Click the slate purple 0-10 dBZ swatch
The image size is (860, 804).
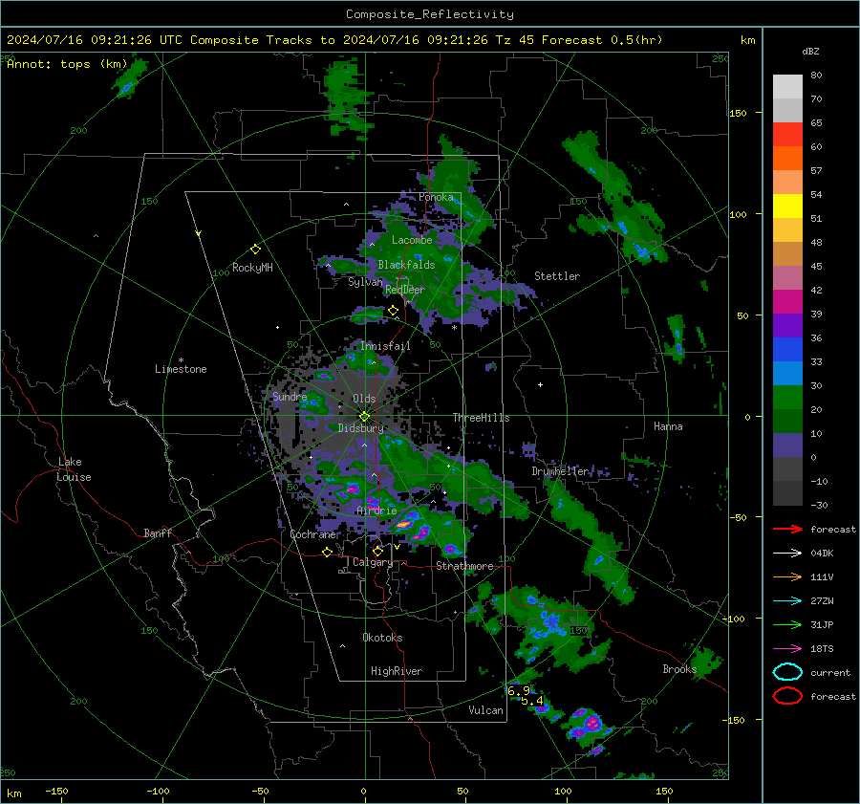[787, 445]
